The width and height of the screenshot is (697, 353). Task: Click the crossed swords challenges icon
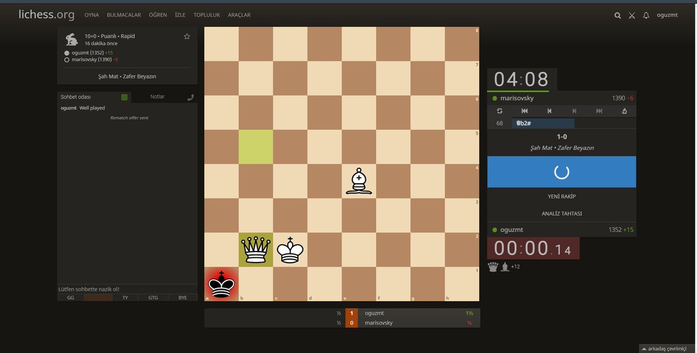pyautogui.click(x=632, y=16)
